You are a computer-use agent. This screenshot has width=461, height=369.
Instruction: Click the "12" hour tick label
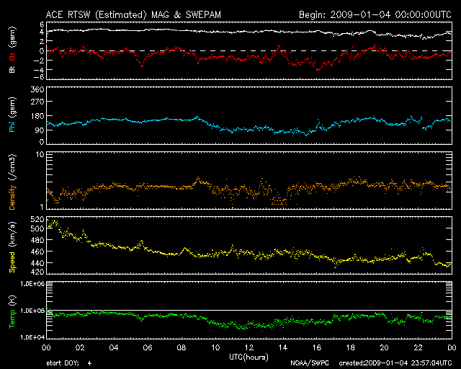tap(249, 348)
